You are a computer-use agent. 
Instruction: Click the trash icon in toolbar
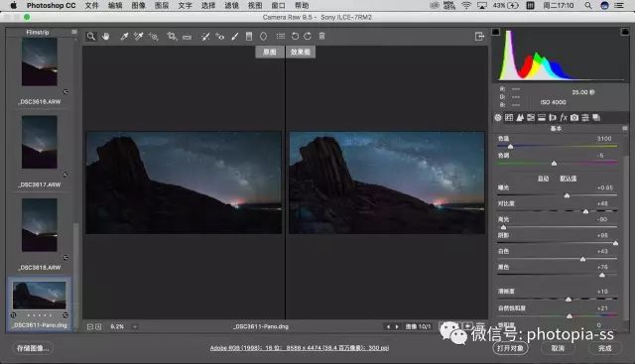point(321,37)
